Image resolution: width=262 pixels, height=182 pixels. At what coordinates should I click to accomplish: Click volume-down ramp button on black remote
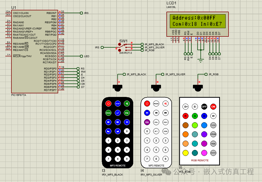(108, 131)
